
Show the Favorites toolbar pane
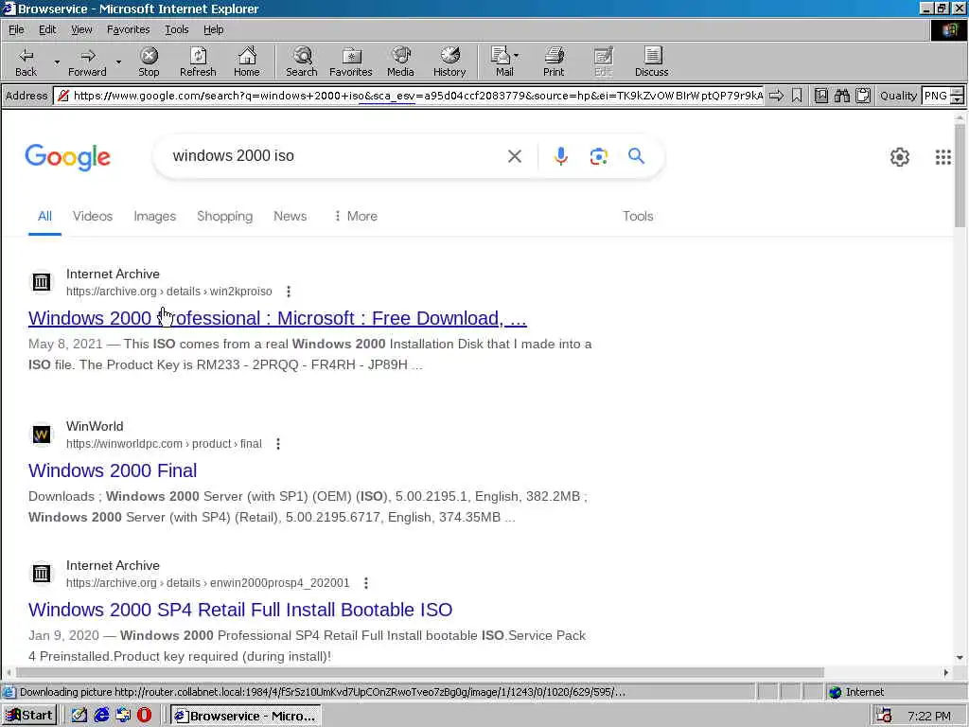[351, 62]
